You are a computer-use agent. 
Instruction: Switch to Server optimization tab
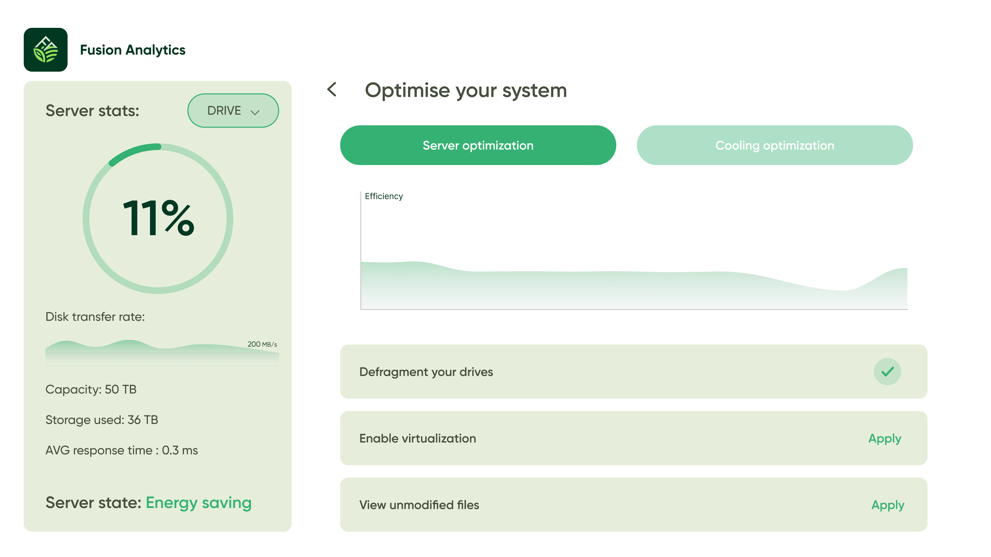click(x=477, y=145)
